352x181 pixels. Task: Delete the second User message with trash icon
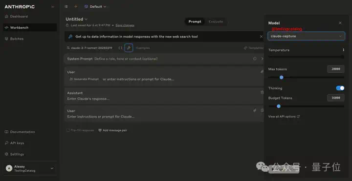click(262, 110)
